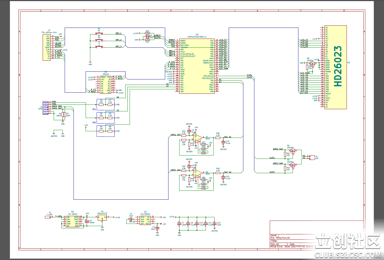Select the C1 330uf capacitor symbol
This screenshot has height=260, width=384.
point(87,221)
